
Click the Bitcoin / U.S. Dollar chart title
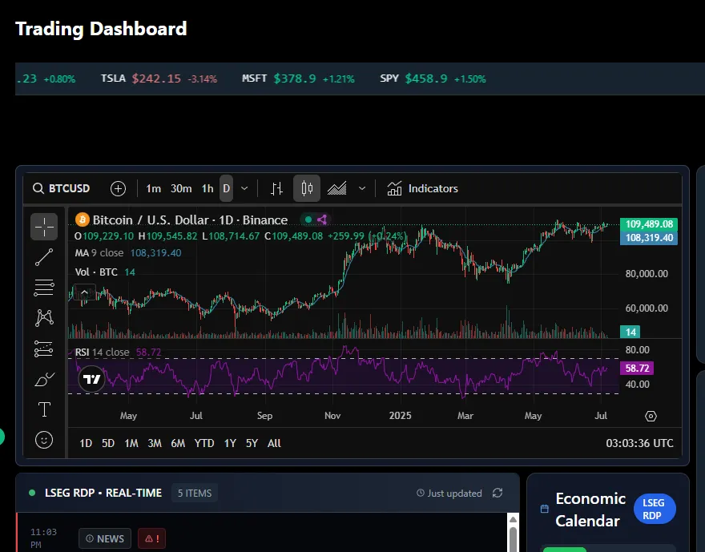pyautogui.click(x=190, y=220)
